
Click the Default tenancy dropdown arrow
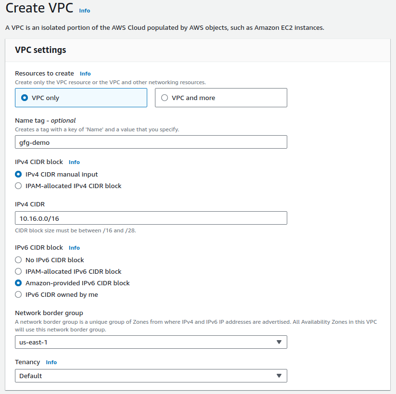coord(279,376)
